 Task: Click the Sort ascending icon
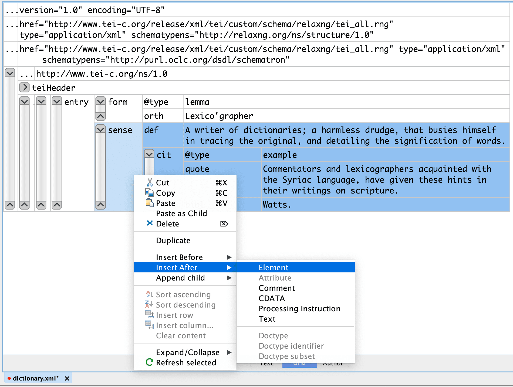(150, 294)
